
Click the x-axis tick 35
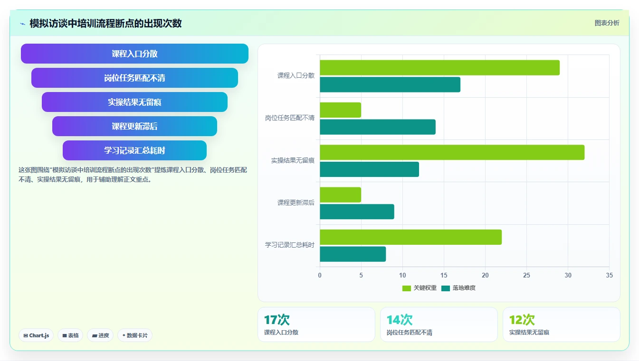click(609, 275)
